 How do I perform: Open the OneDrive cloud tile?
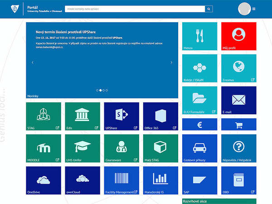click(44, 180)
